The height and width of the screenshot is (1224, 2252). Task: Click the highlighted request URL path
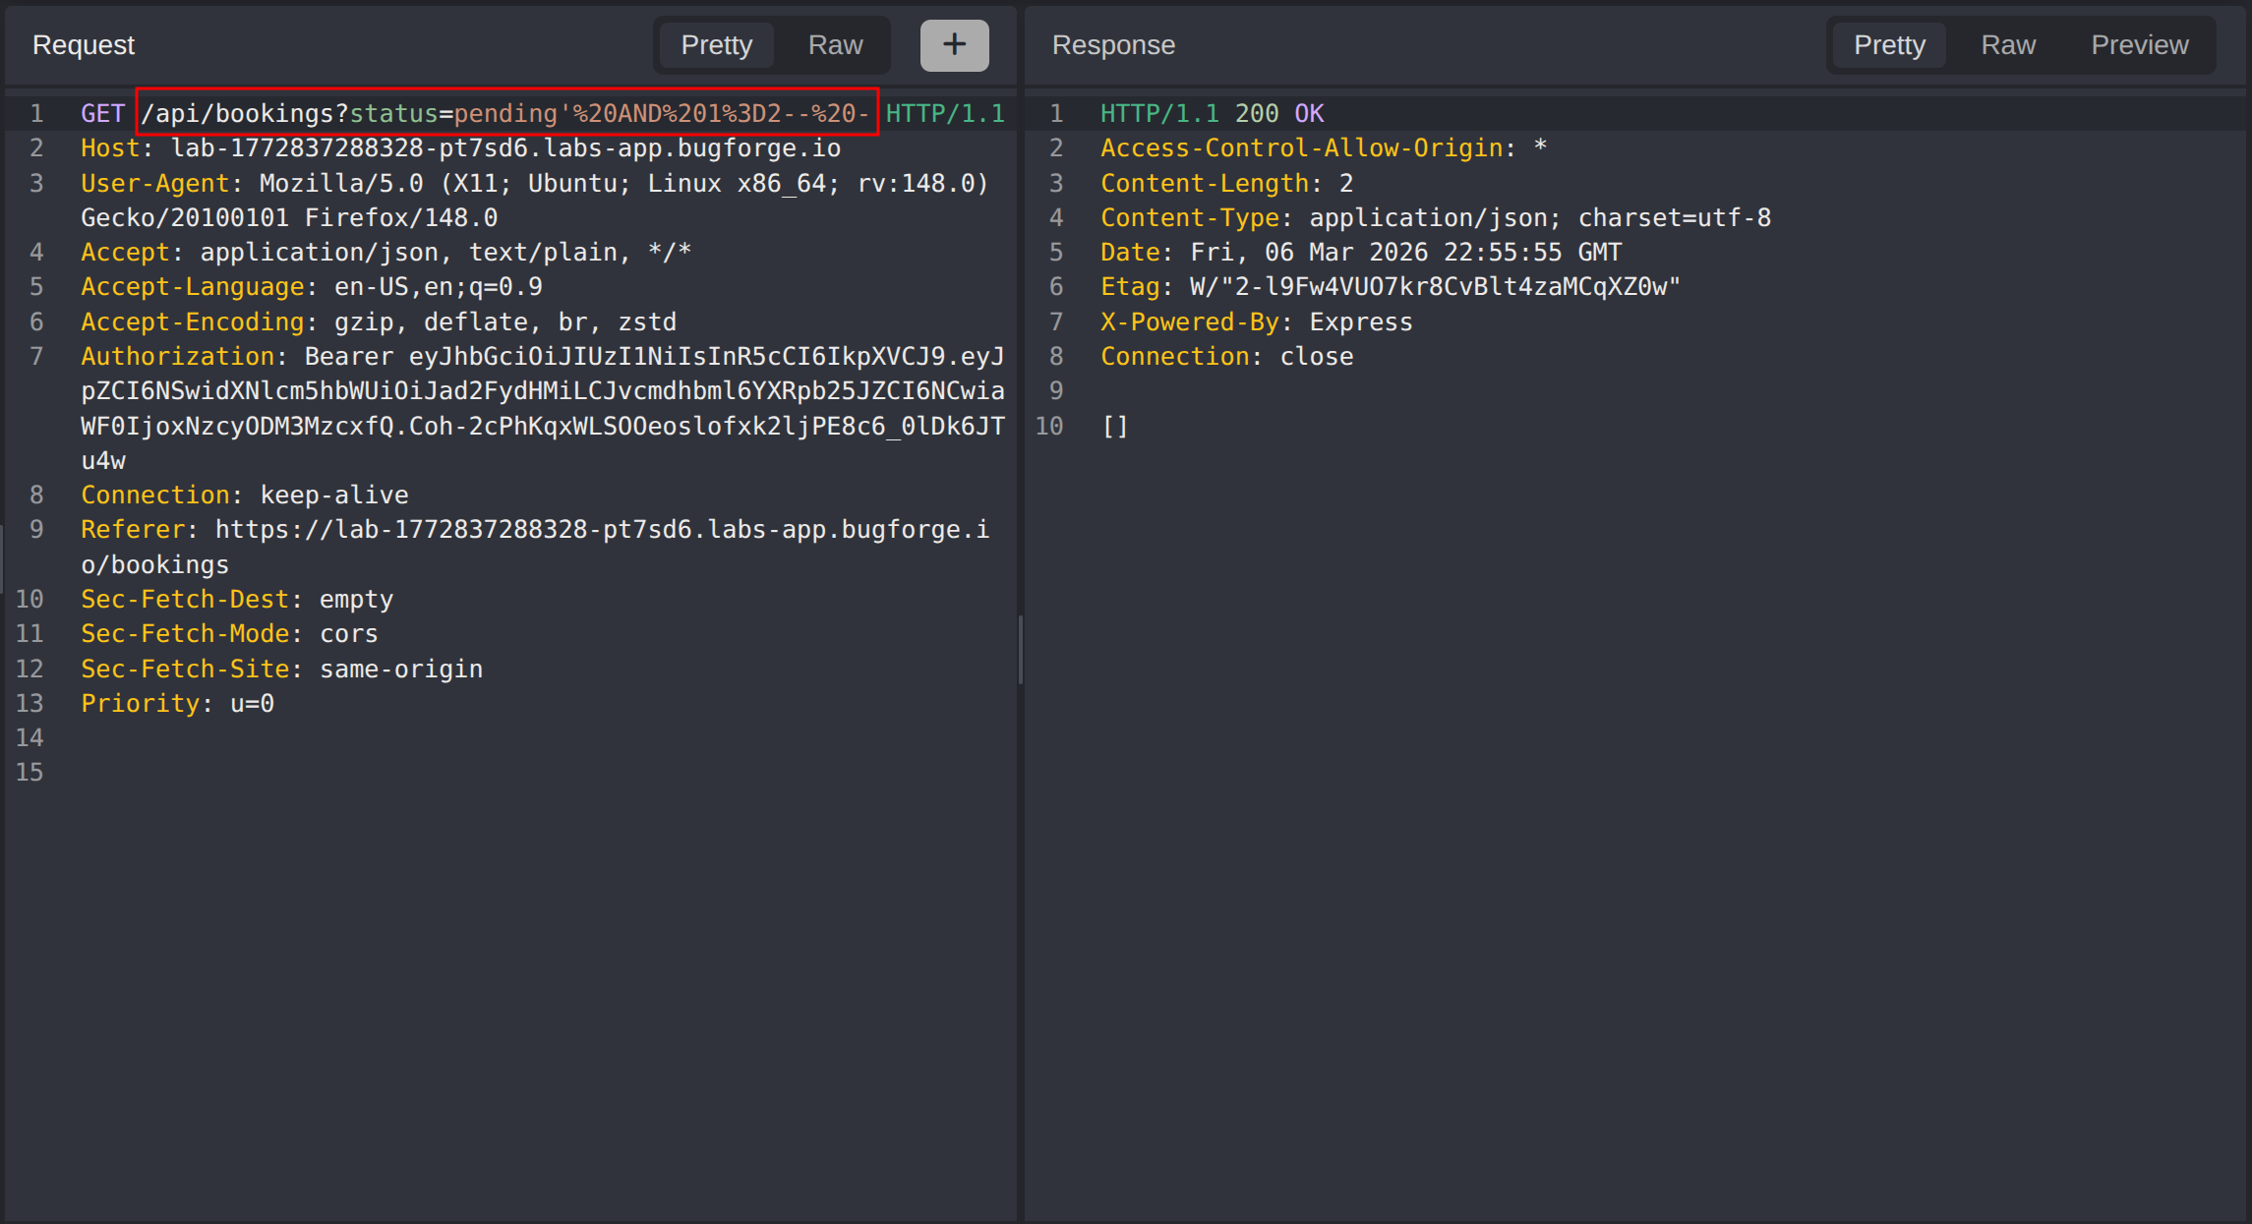[506, 113]
